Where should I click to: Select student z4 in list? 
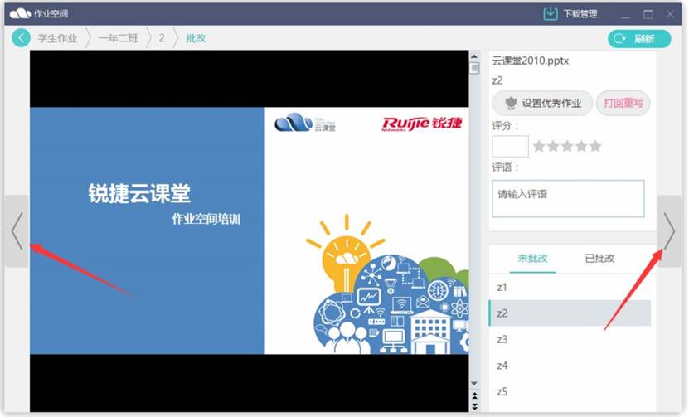pyautogui.click(x=570, y=365)
